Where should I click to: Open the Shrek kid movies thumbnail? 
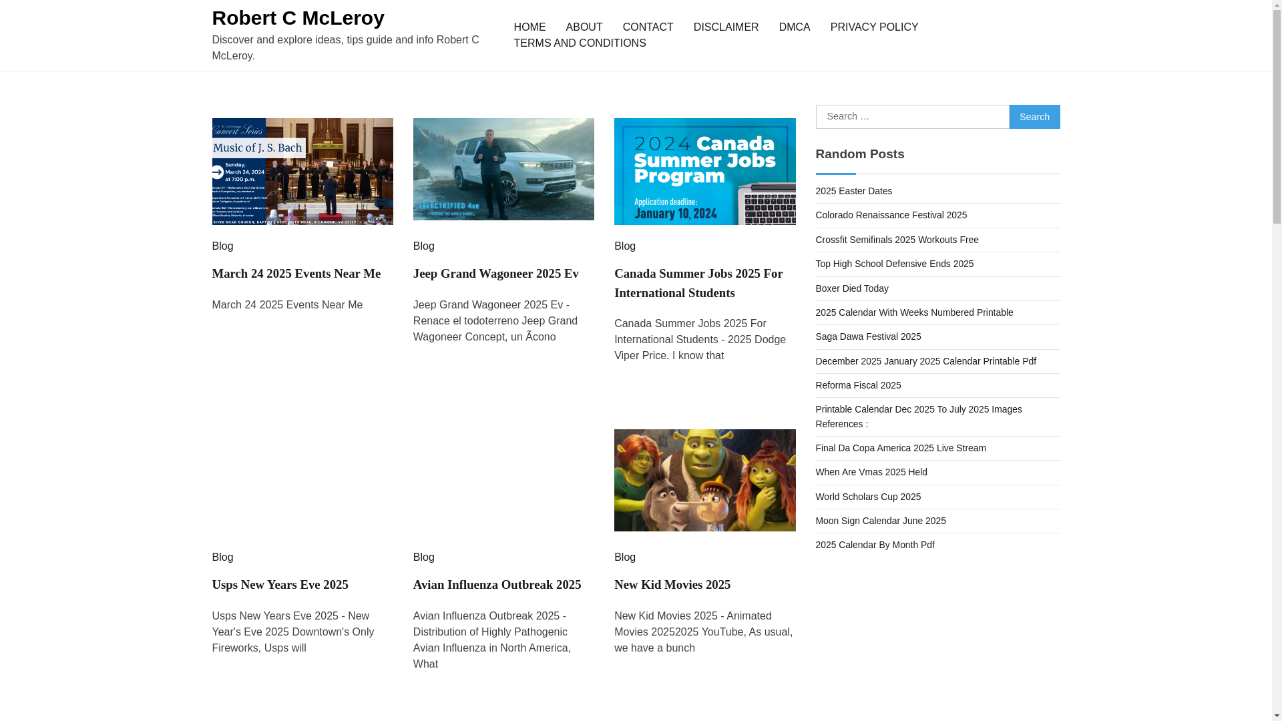704,480
